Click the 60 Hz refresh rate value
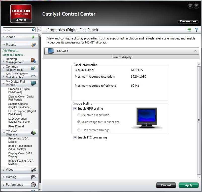 coord(135,86)
